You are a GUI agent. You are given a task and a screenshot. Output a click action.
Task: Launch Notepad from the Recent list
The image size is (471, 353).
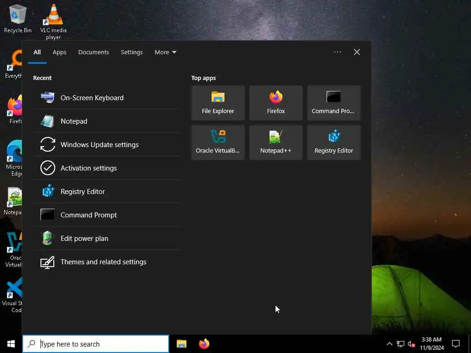107,121
